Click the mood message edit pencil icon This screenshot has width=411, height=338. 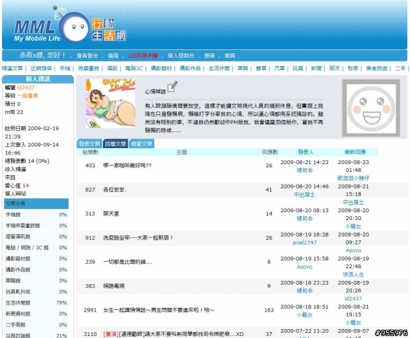tap(173, 87)
